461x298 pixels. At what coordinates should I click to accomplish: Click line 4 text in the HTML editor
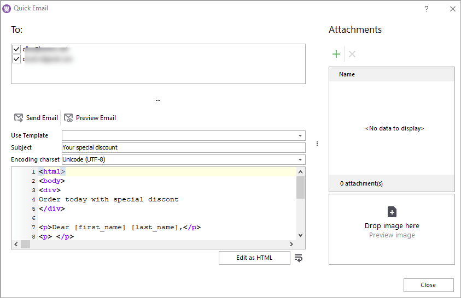pos(108,199)
